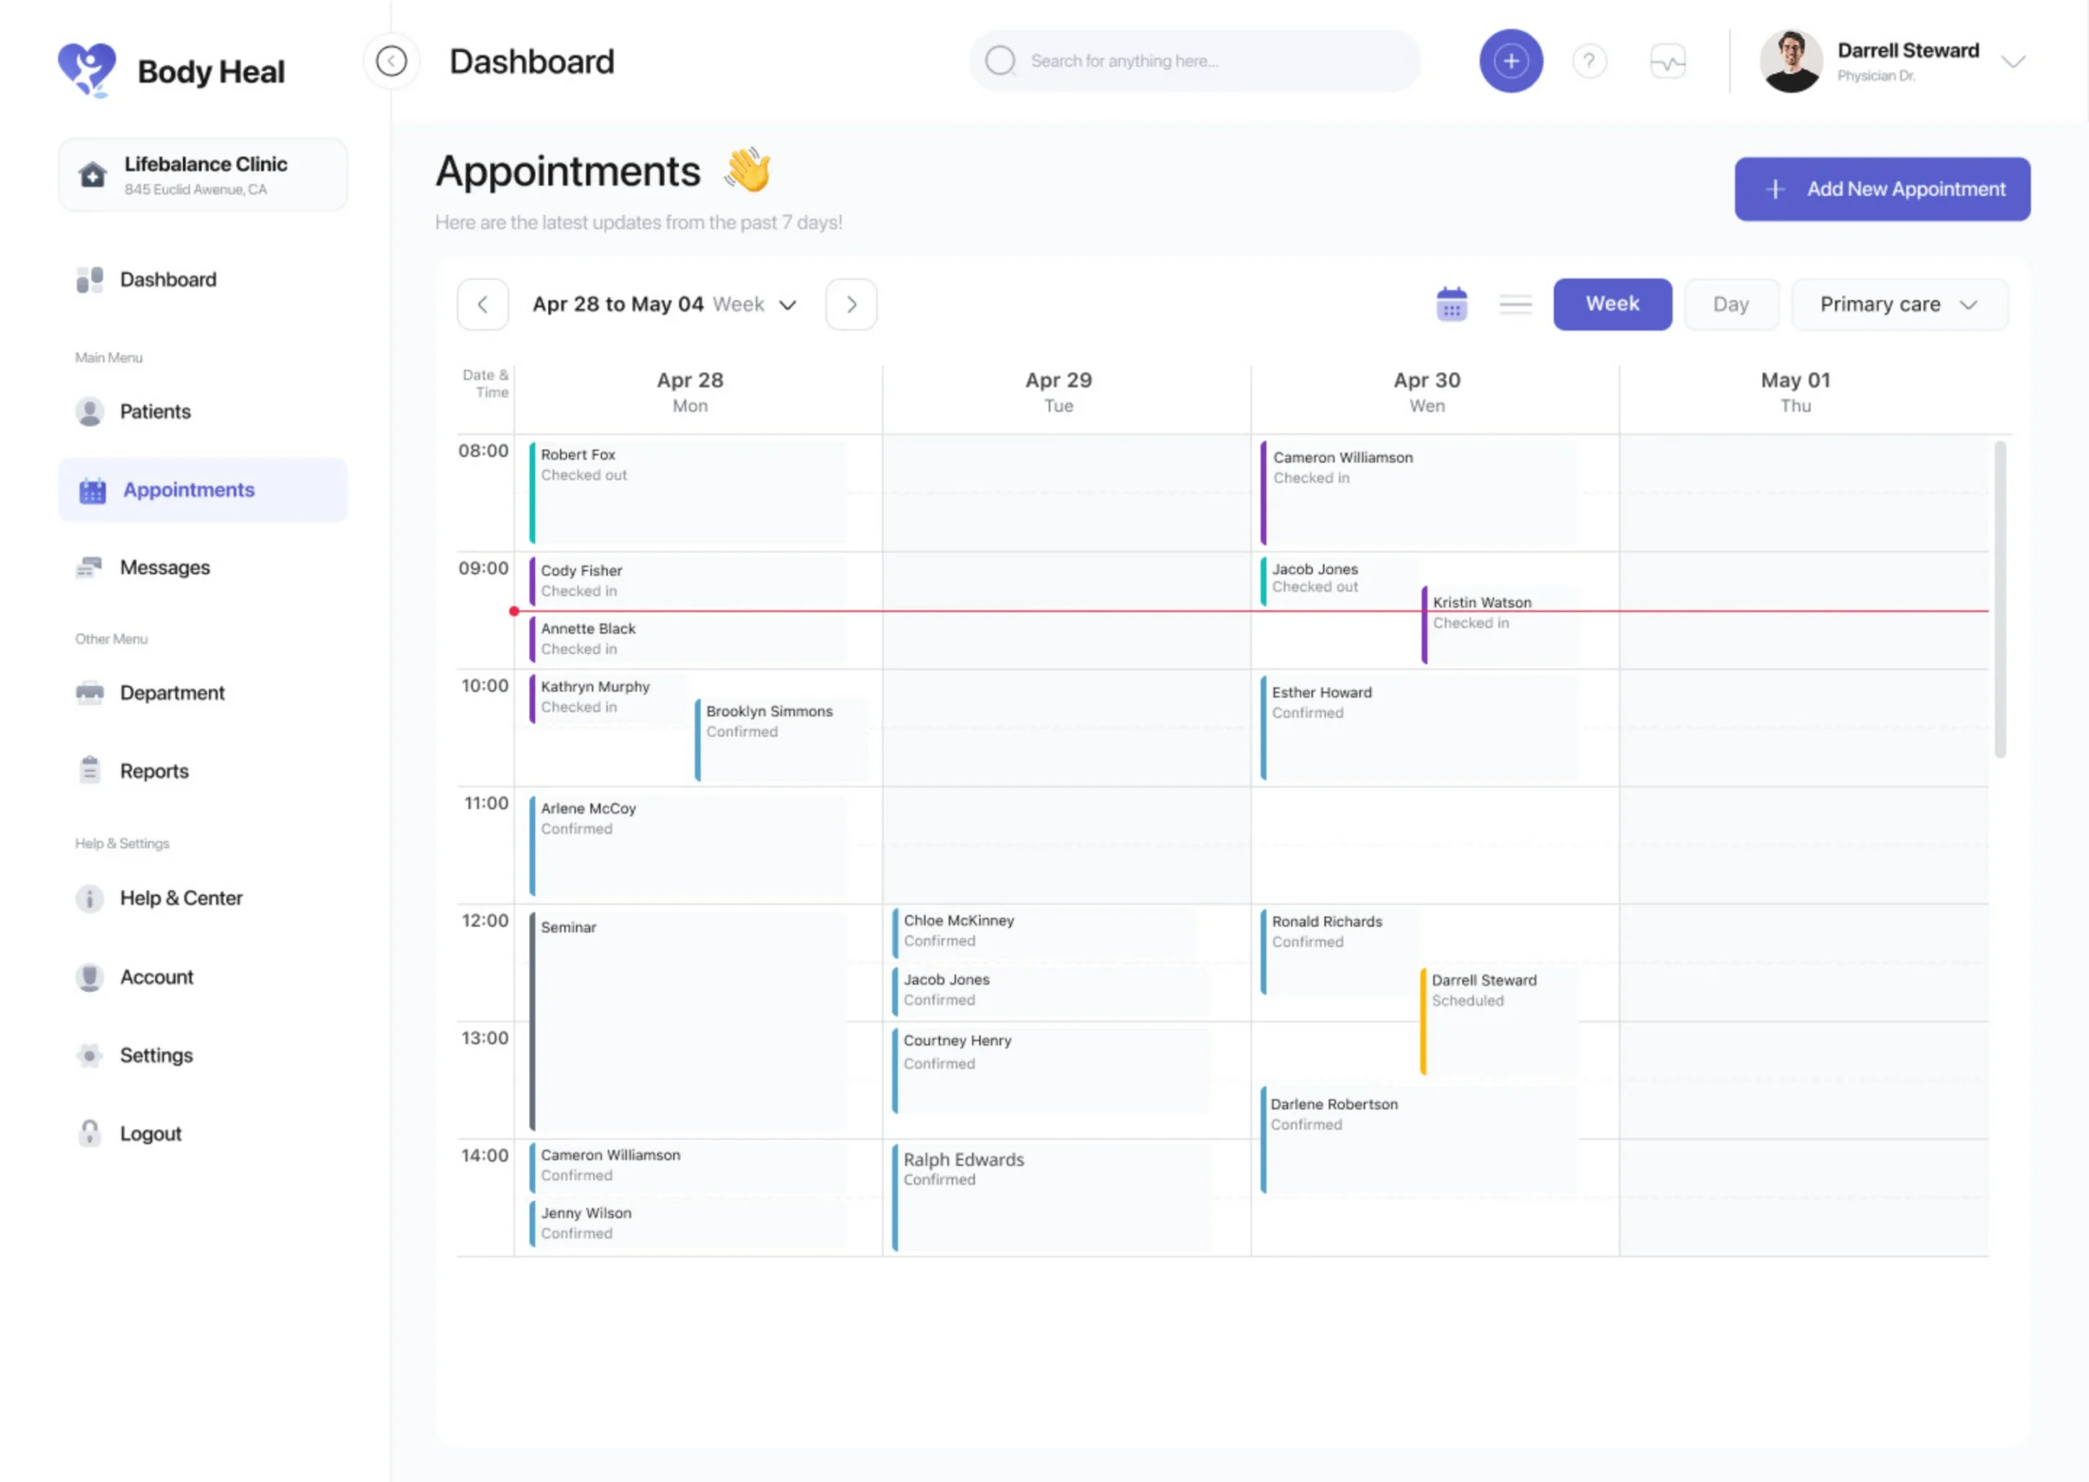Switch to list view lines icon

point(1515,304)
